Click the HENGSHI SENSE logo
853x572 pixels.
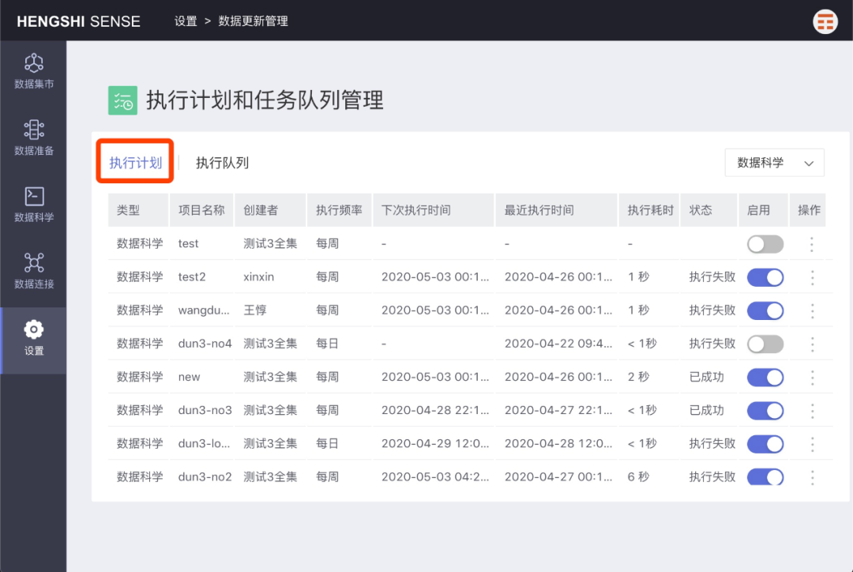(x=78, y=21)
